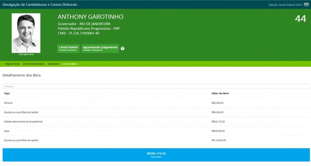Go to Página Inicial breadcrumb
311x166 pixels.
12,64
